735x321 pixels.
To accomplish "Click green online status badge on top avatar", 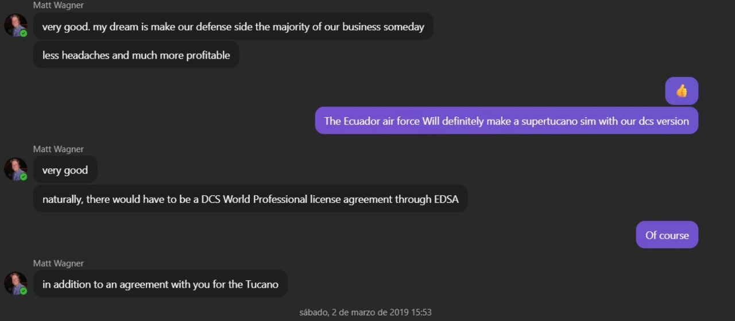I will click(x=24, y=33).
